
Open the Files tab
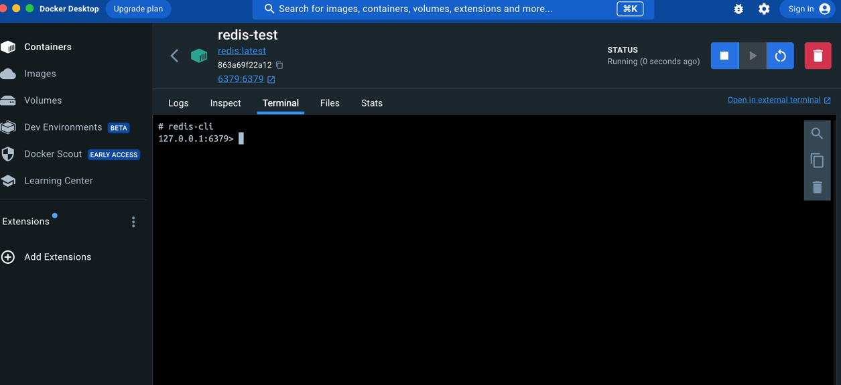330,103
